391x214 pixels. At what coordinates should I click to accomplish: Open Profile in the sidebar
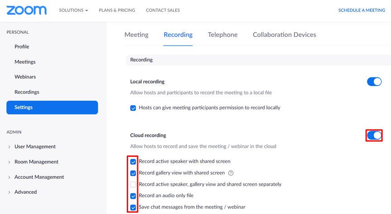pos(22,47)
